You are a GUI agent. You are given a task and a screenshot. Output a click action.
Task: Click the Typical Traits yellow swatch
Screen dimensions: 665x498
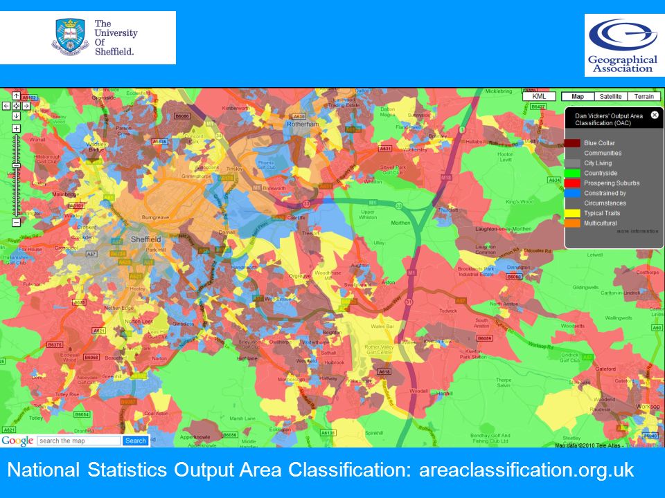pyautogui.click(x=572, y=213)
